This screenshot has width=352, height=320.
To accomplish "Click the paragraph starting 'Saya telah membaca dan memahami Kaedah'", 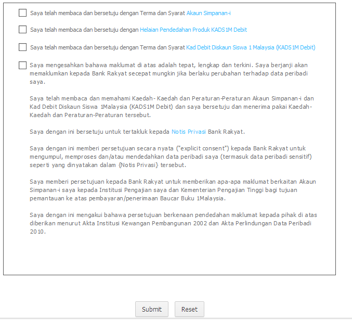I will pos(172,107).
